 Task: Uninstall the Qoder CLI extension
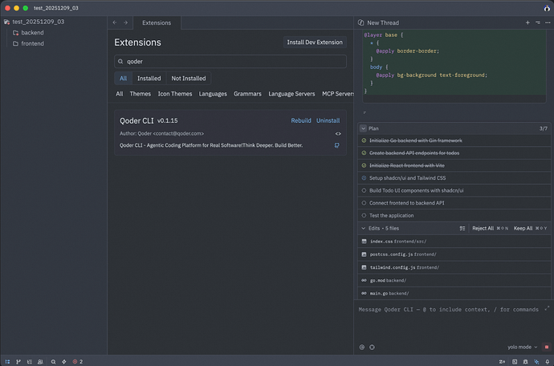328,120
